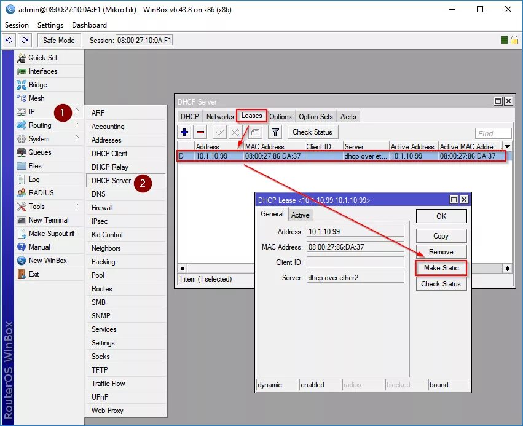Click the comment icon in DHCP toolbar
Viewport: 523px width, 426px height.
[x=255, y=132]
